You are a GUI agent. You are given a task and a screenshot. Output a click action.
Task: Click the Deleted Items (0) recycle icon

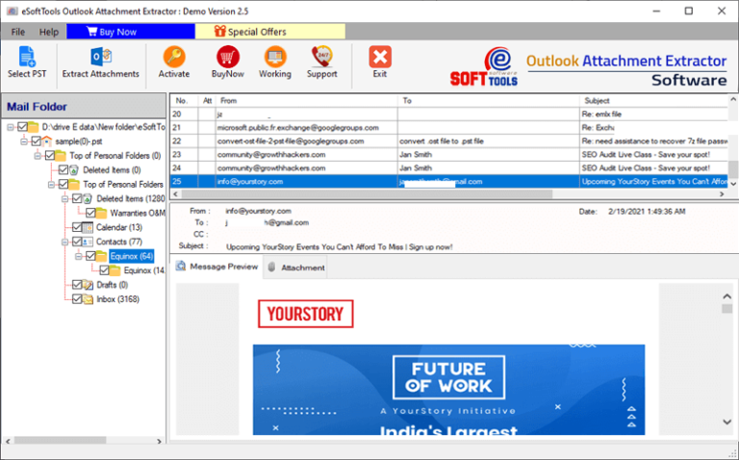click(74, 169)
